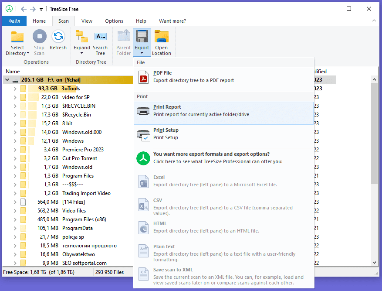Click the PDF File export icon
This screenshot has height=291, width=382.
click(x=143, y=77)
